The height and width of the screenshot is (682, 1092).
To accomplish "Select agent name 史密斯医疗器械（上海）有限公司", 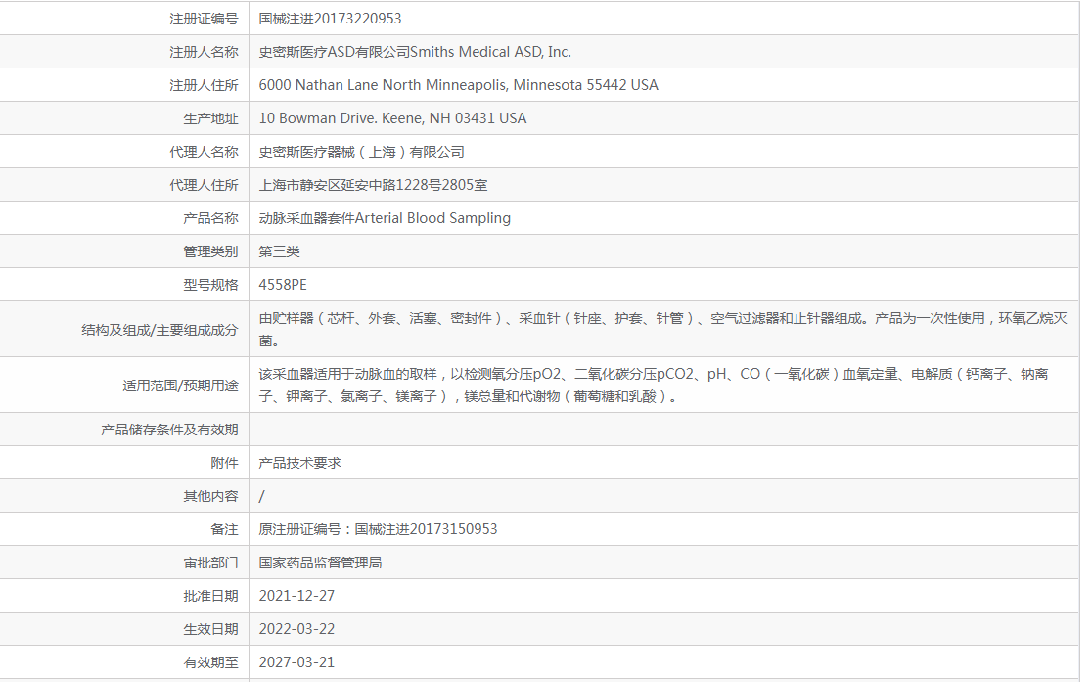I will (361, 152).
